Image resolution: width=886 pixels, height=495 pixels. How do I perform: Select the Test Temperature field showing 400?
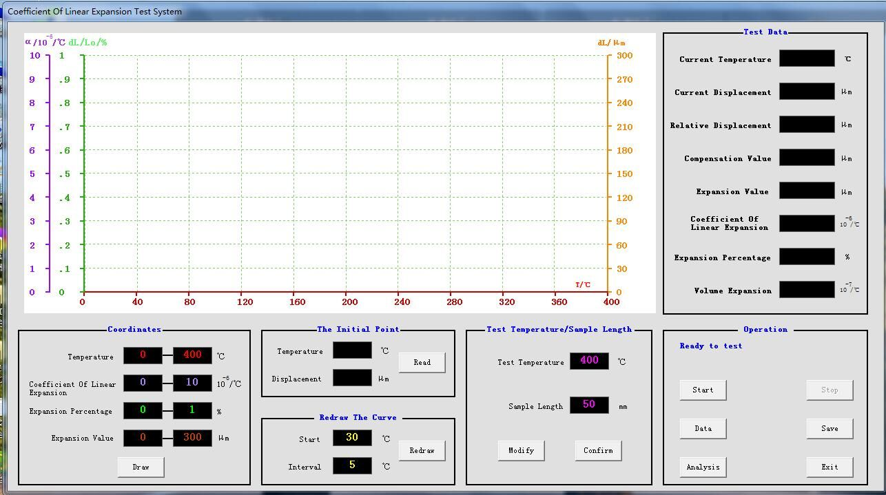(589, 361)
